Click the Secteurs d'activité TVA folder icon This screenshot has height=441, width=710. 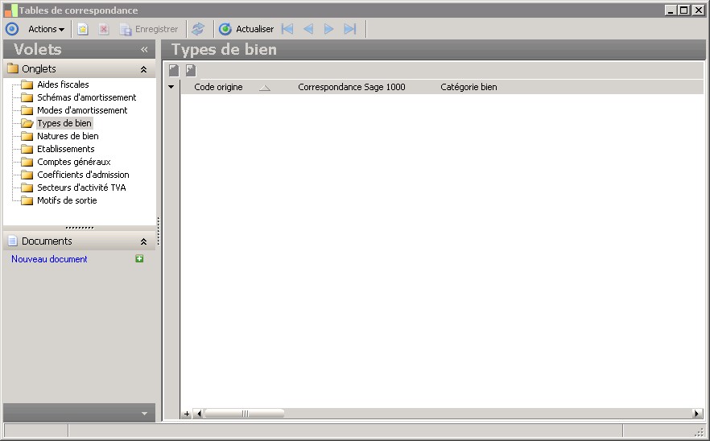tap(27, 188)
